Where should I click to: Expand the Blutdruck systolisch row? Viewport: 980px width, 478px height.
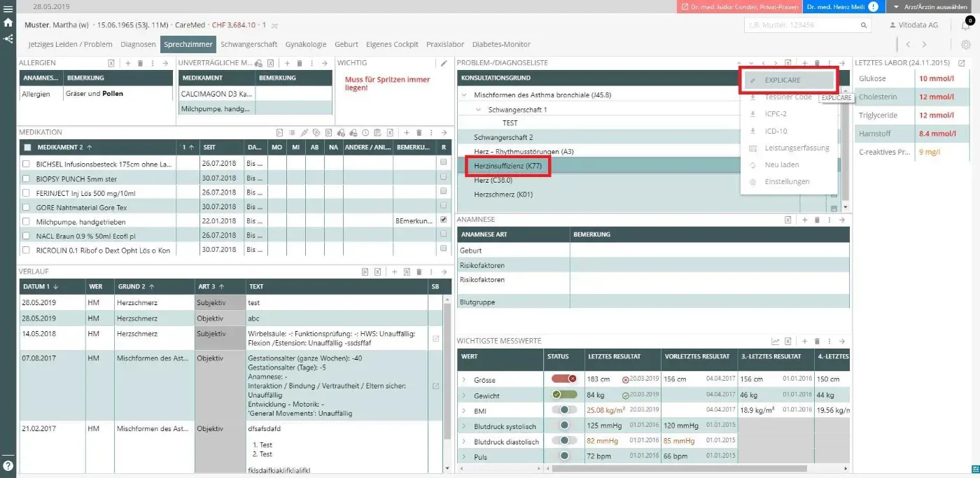[x=463, y=426]
